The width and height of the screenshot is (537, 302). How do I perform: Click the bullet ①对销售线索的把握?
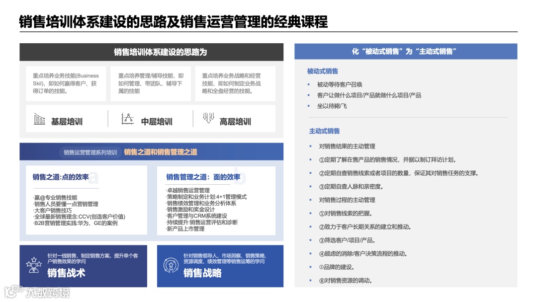pyautogui.click(x=346, y=214)
